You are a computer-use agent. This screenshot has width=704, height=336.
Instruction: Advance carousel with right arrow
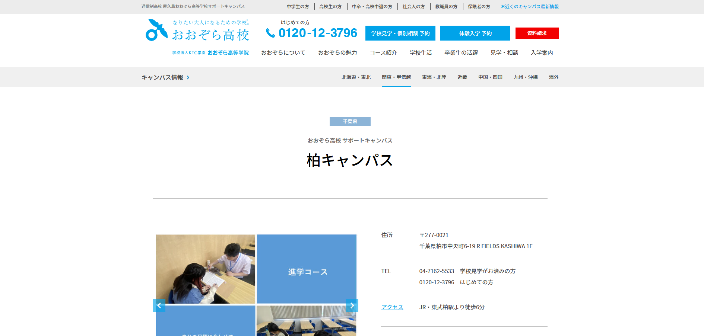[352, 305]
